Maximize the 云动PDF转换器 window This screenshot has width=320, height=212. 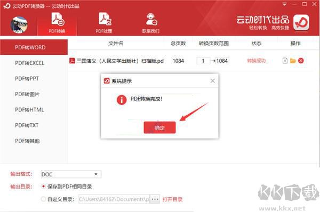pos(305,4)
